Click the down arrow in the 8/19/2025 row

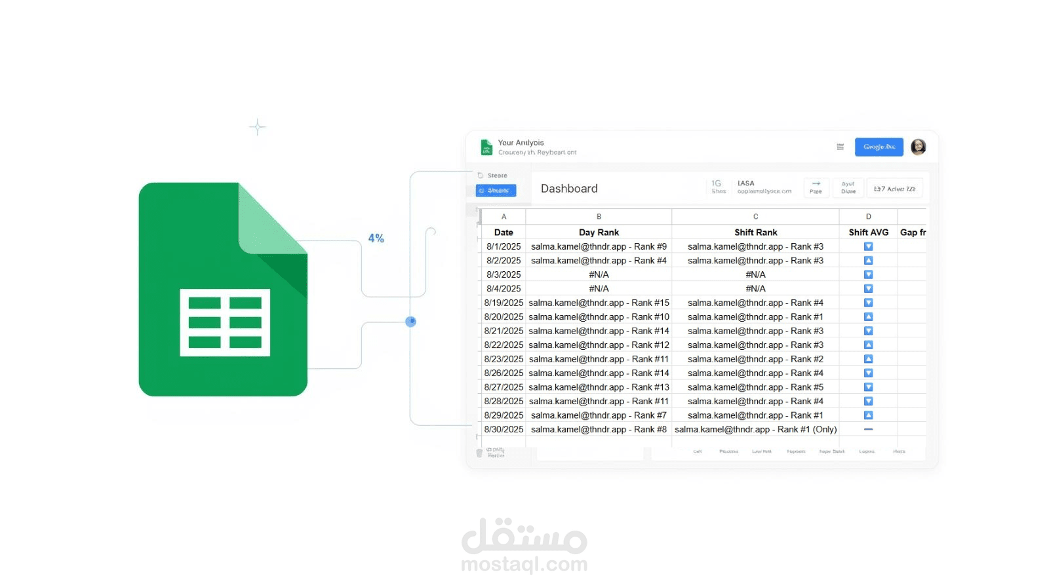(x=868, y=303)
